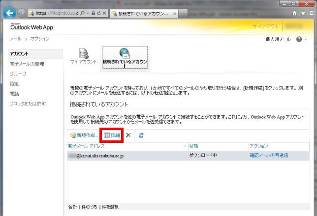The height and width of the screenshot is (216, 317).
Task: Open ブロックまたは許可 in left navigation
Action: pos(28,104)
